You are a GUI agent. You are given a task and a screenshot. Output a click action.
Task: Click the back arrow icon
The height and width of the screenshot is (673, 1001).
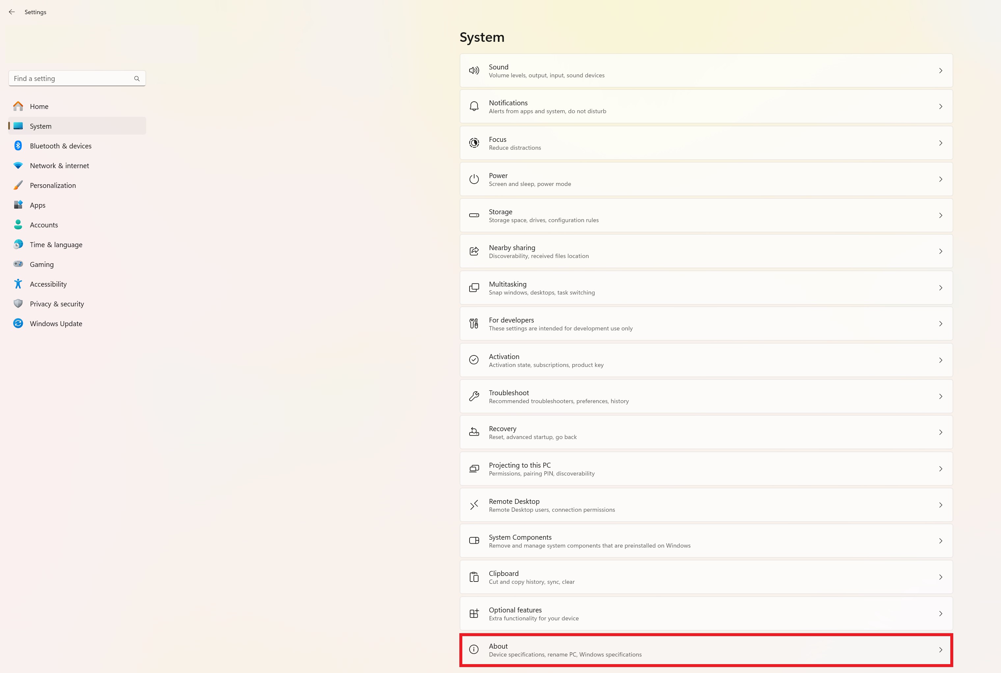12,12
